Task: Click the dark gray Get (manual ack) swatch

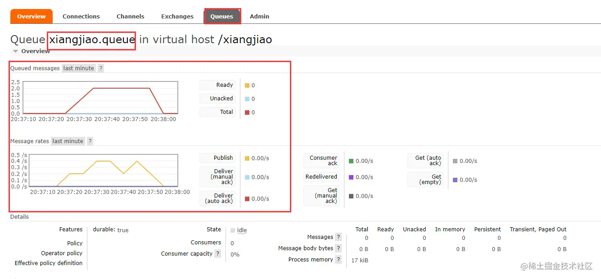Action: 351,196
